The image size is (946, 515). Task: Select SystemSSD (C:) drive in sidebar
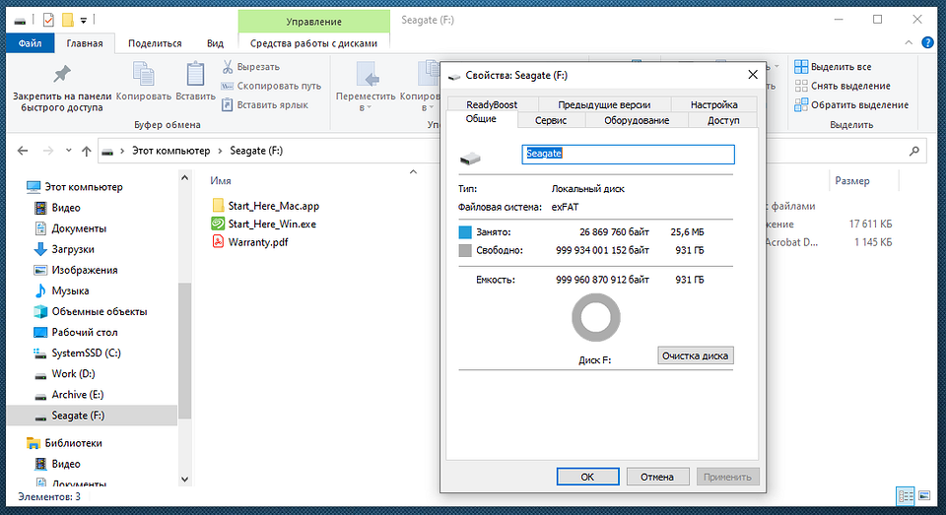pyautogui.click(x=85, y=353)
